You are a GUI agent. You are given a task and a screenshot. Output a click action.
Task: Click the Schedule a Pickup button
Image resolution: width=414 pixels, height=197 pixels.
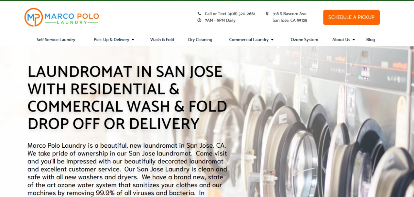351,17
